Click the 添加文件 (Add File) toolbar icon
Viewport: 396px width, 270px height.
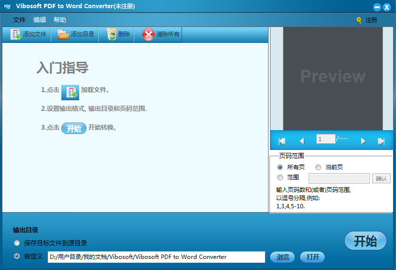pos(15,34)
